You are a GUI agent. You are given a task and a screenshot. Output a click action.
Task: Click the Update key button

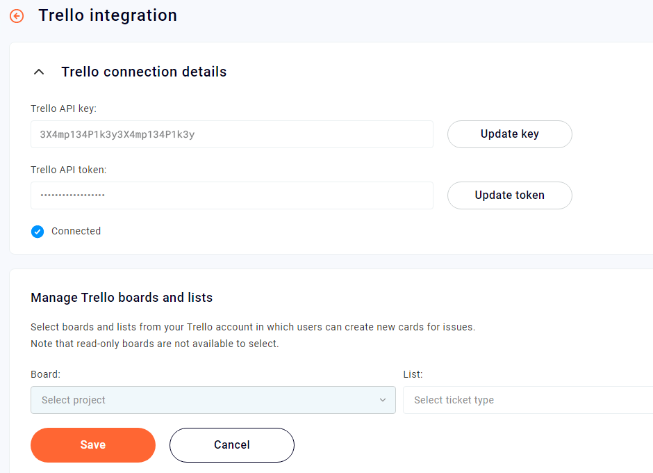[x=510, y=134]
